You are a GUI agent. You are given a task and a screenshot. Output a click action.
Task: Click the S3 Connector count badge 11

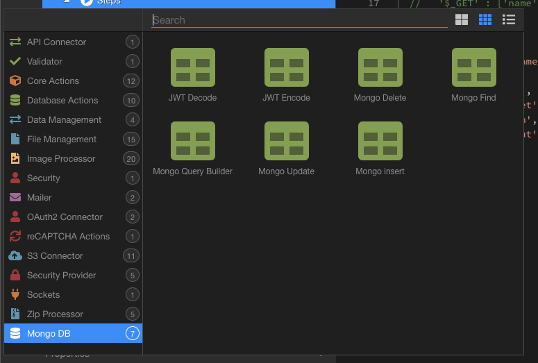[131, 256]
